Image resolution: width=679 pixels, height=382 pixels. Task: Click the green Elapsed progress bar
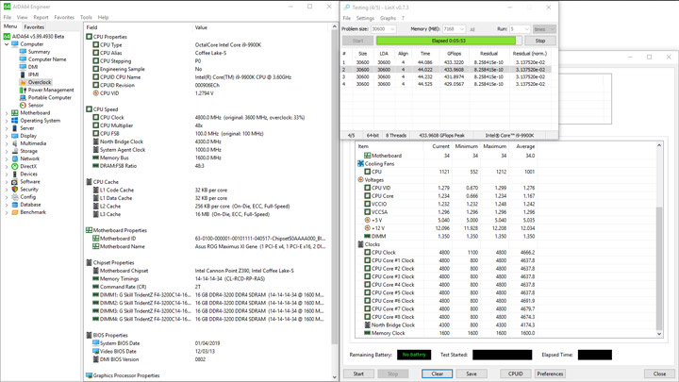[x=448, y=41]
